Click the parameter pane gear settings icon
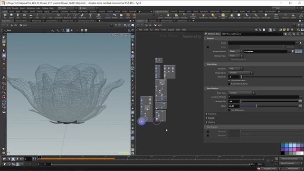The image size is (304, 171). (x=285, y=34)
